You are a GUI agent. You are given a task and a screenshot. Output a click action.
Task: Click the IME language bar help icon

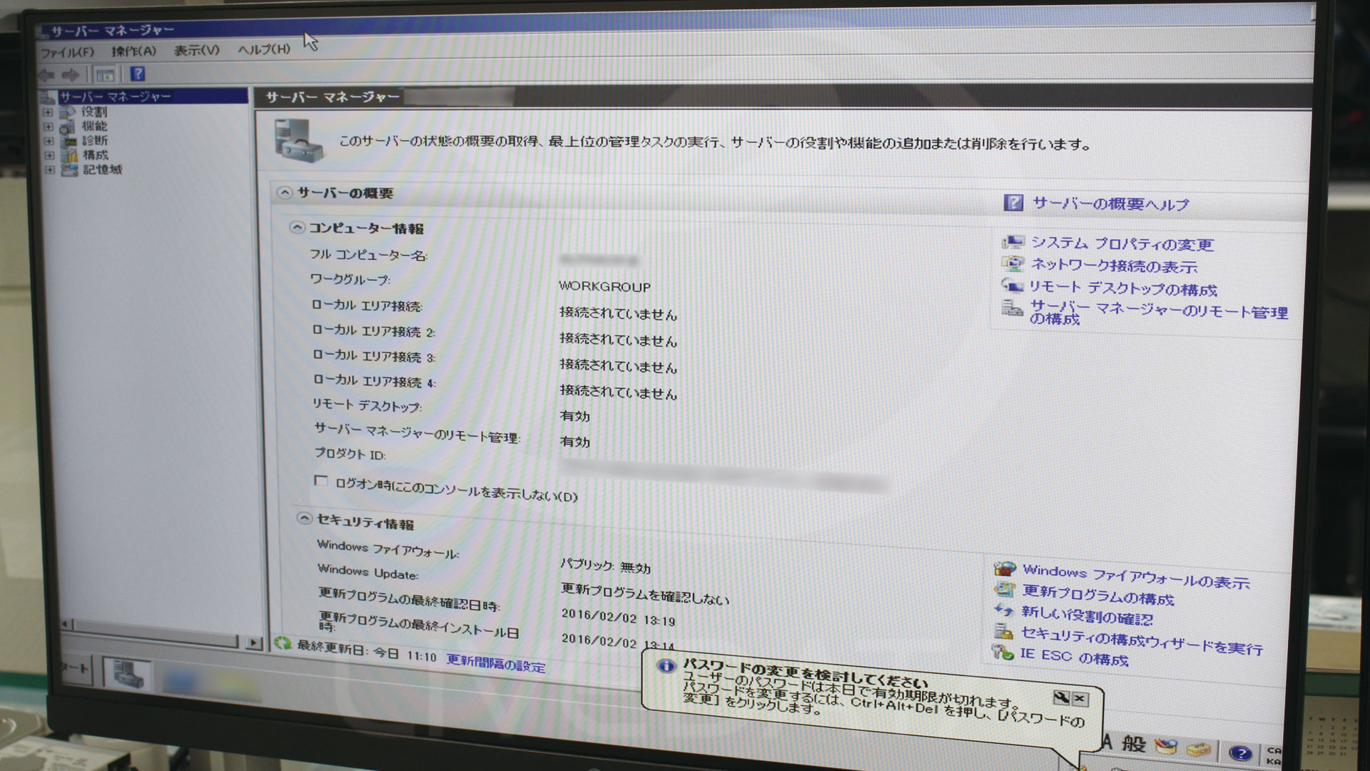point(1240,752)
